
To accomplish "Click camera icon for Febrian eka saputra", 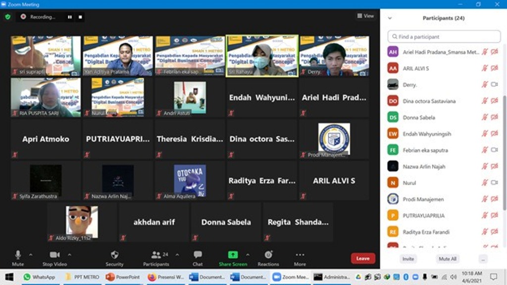I will coord(495,150).
